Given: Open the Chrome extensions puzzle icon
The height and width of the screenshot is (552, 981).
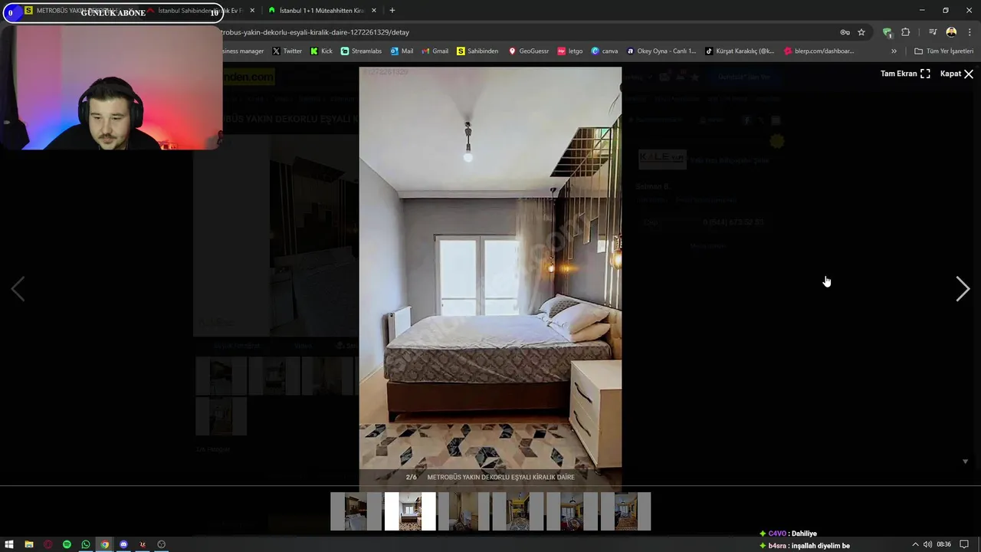Looking at the screenshot, I should tap(906, 32).
